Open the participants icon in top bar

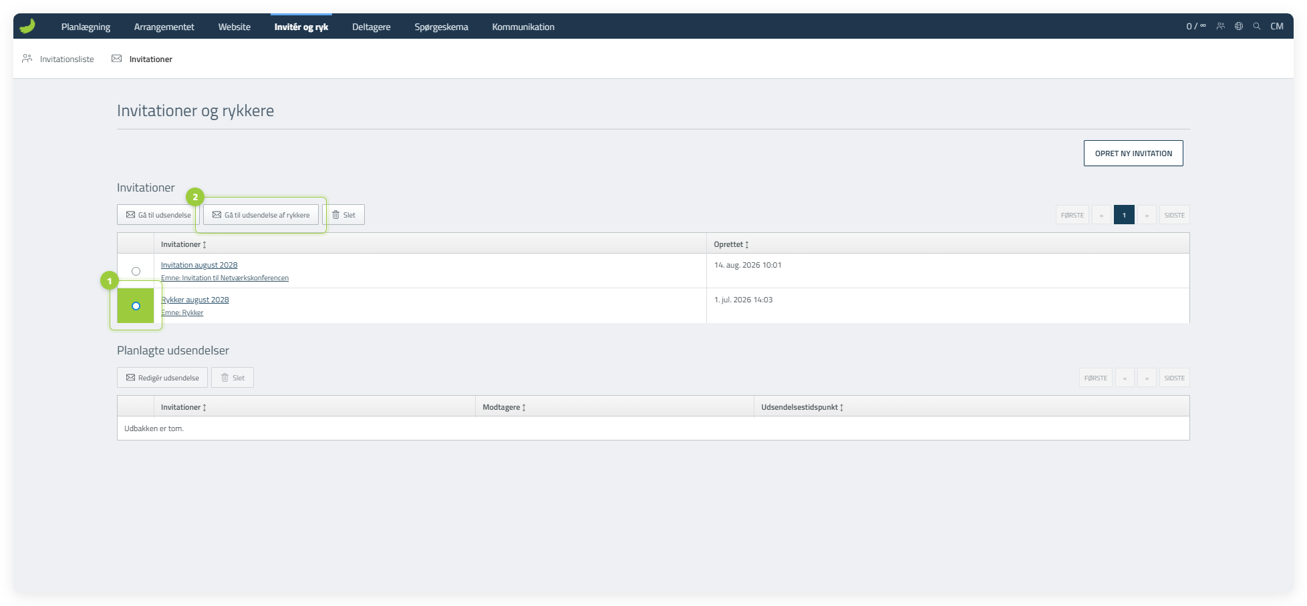(1221, 26)
